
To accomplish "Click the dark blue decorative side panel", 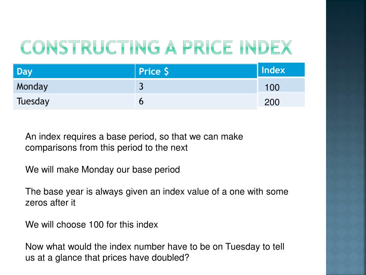I will coord(346,137).
